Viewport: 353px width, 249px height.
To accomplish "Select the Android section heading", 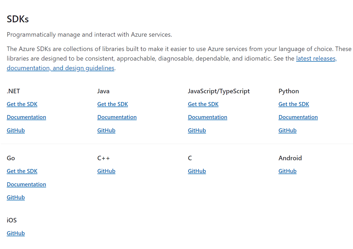I will click(x=290, y=158).
